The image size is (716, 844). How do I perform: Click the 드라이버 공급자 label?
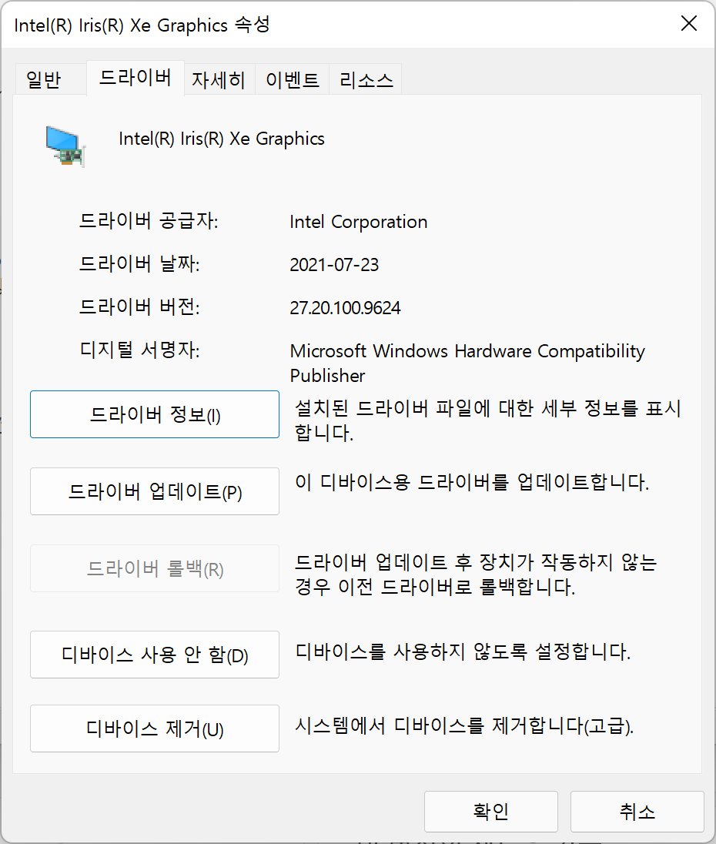pos(149,221)
